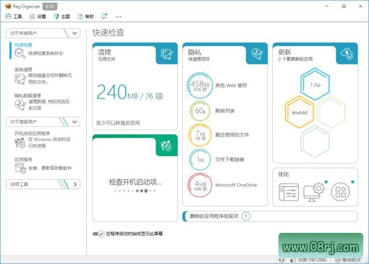This screenshot has width=369, height=264.
Task: Click the 240MB / 76 项 value
Action: coord(129,92)
